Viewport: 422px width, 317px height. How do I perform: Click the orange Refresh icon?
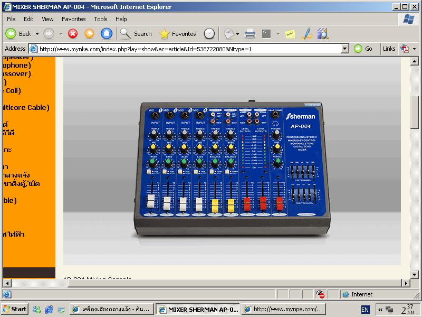point(89,34)
